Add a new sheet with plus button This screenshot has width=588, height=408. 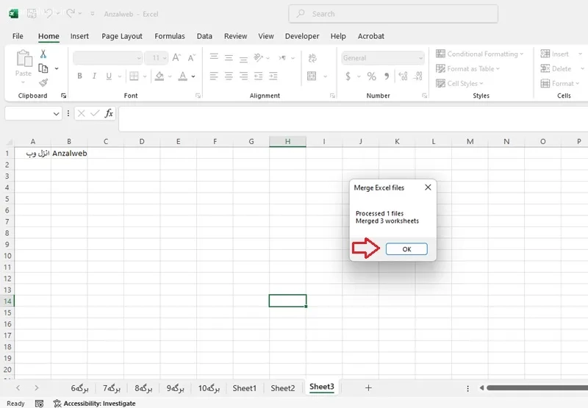point(368,387)
